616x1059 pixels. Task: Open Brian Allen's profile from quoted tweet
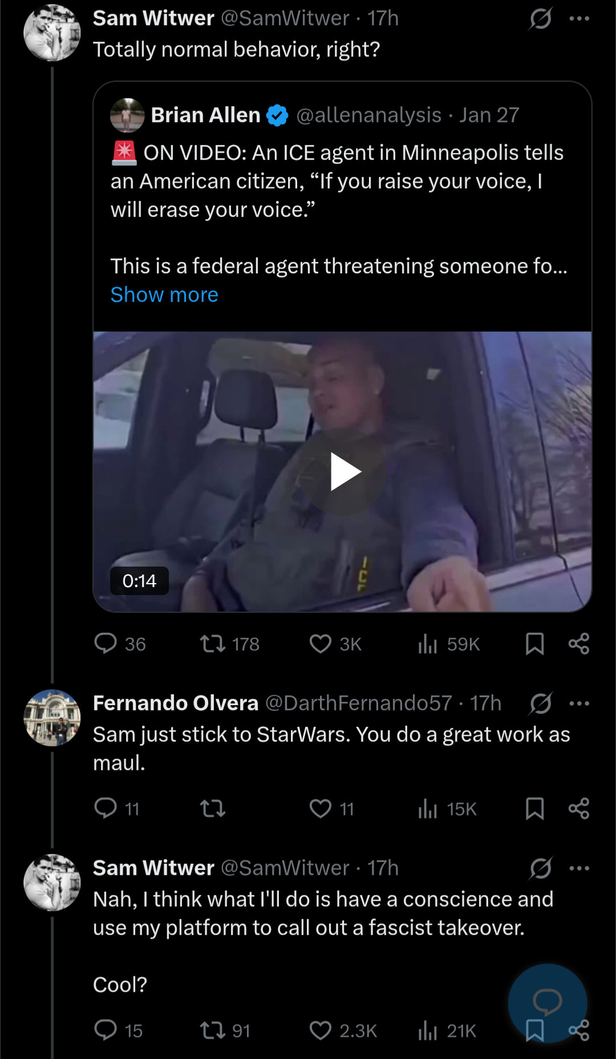click(205, 115)
